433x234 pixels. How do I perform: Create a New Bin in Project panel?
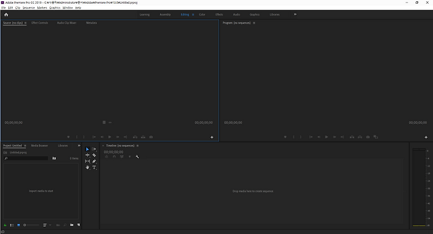click(x=72, y=225)
